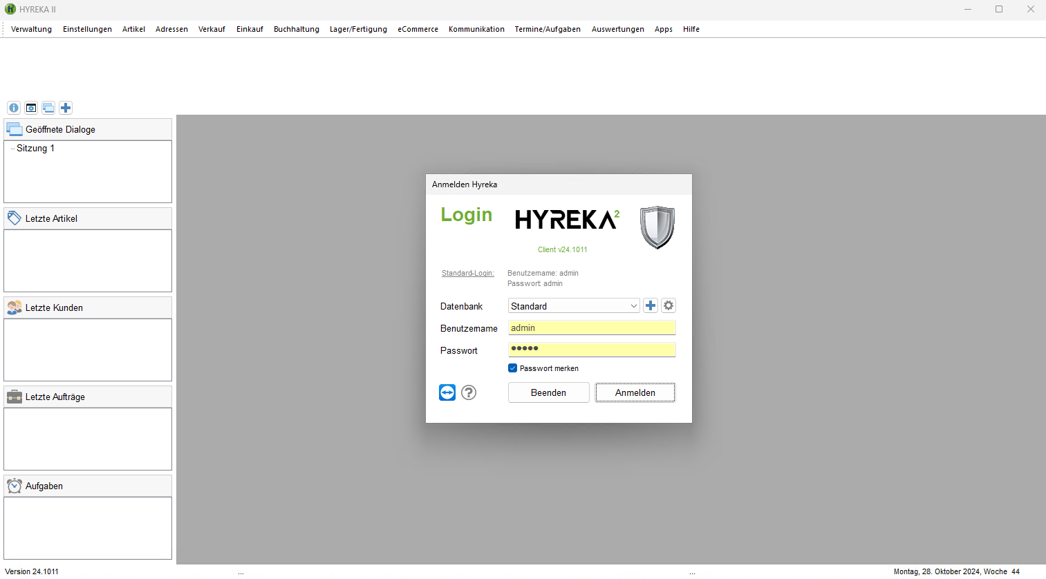Viewport: 1046px width, 579px height.
Task: Click the Letzte Kunden people icon
Action: (15, 307)
